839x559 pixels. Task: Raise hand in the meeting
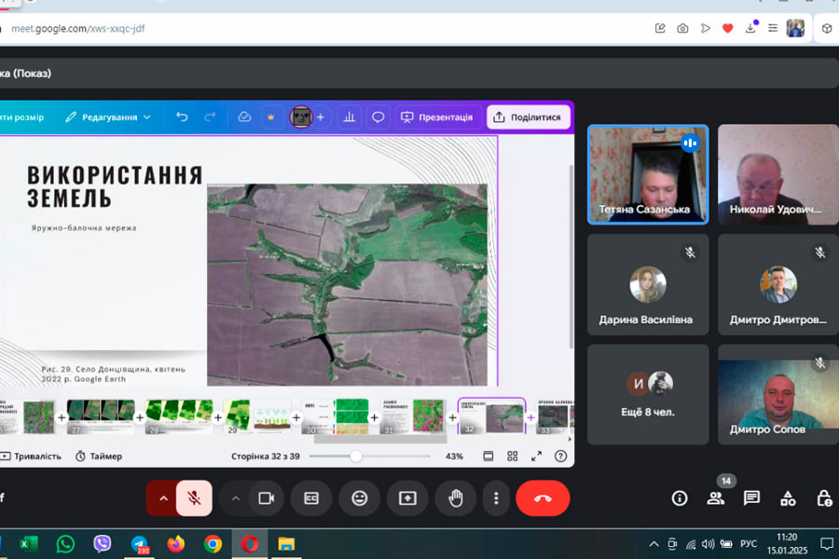(455, 498)
